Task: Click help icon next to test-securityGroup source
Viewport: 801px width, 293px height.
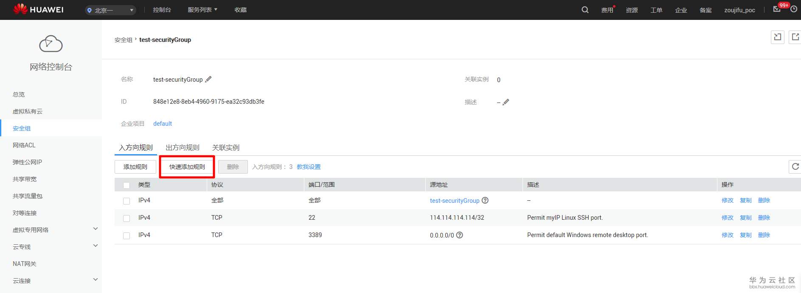Action: 485,200
